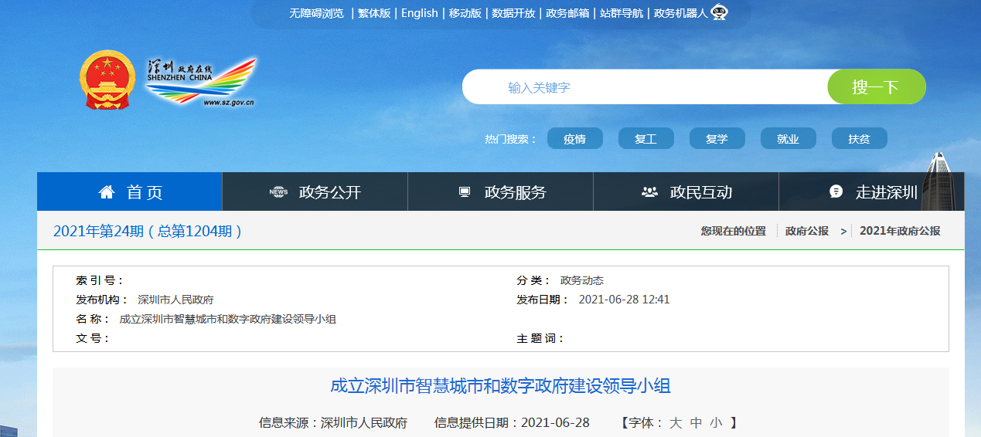Set font size to 大
Viewport: 981px width, 437px height.
(x=676, y=422)
